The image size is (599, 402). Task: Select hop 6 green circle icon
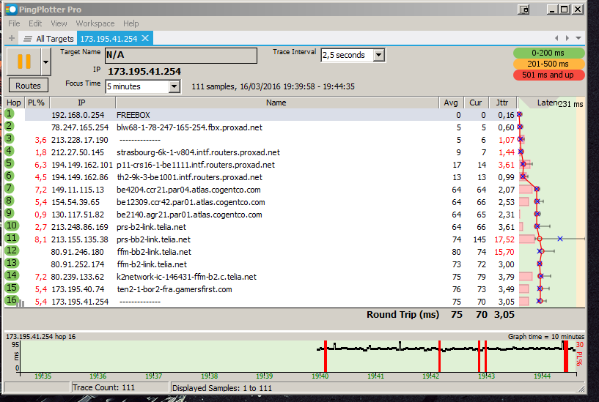10,176
